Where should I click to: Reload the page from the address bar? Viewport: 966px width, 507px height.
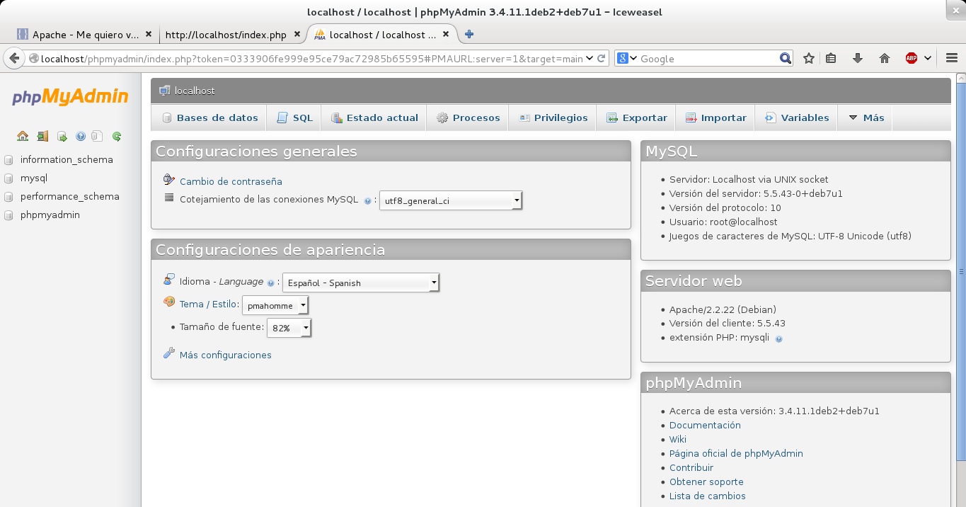pyautogui.click(x=602, y=59)
